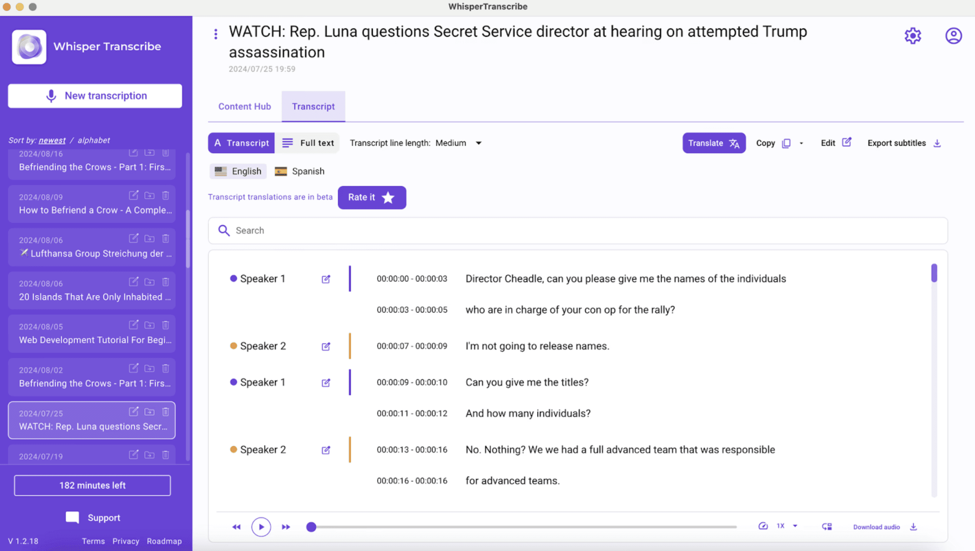Select the English transcript version
The height and width of the screenshot is (551, 975).
(238, 171)
